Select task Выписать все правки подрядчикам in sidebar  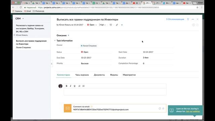pyautogui.click(x=31, y=42)
